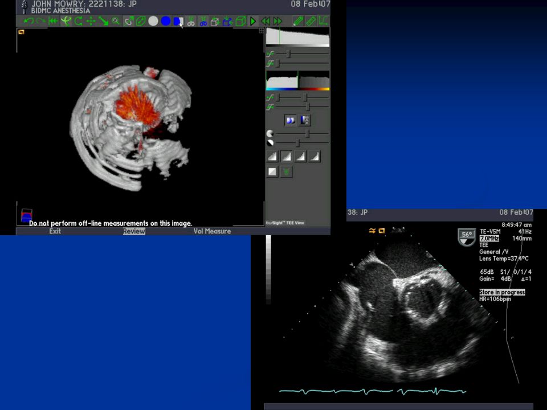Select the first green pencil drawing tool
The image size is (547, 410).
(x=298, y=21)
